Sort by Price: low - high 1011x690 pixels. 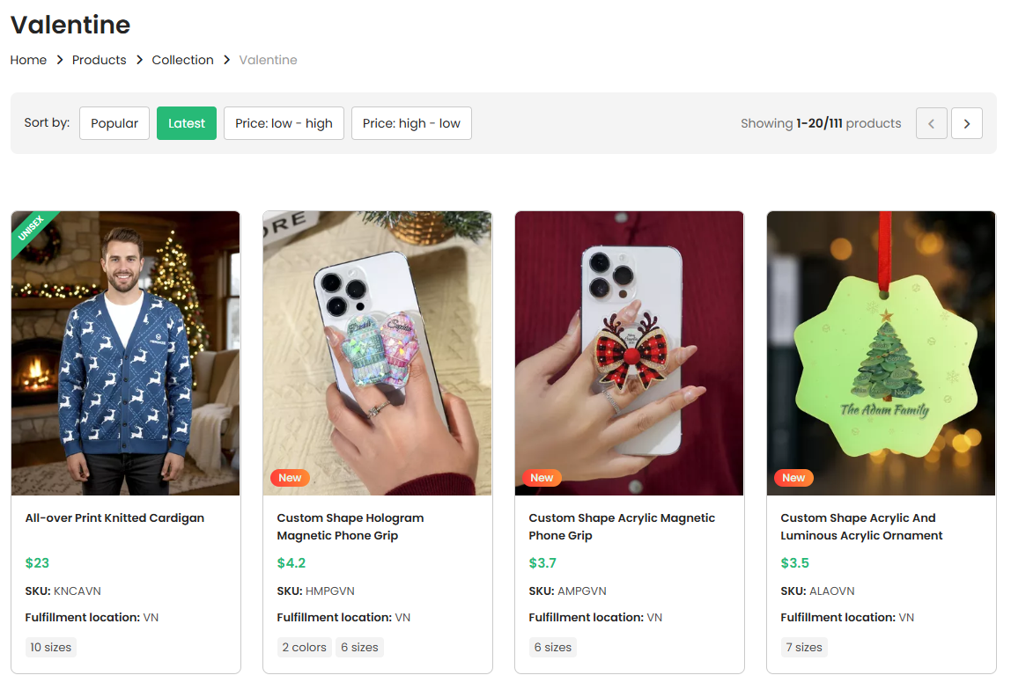[284, 123]
